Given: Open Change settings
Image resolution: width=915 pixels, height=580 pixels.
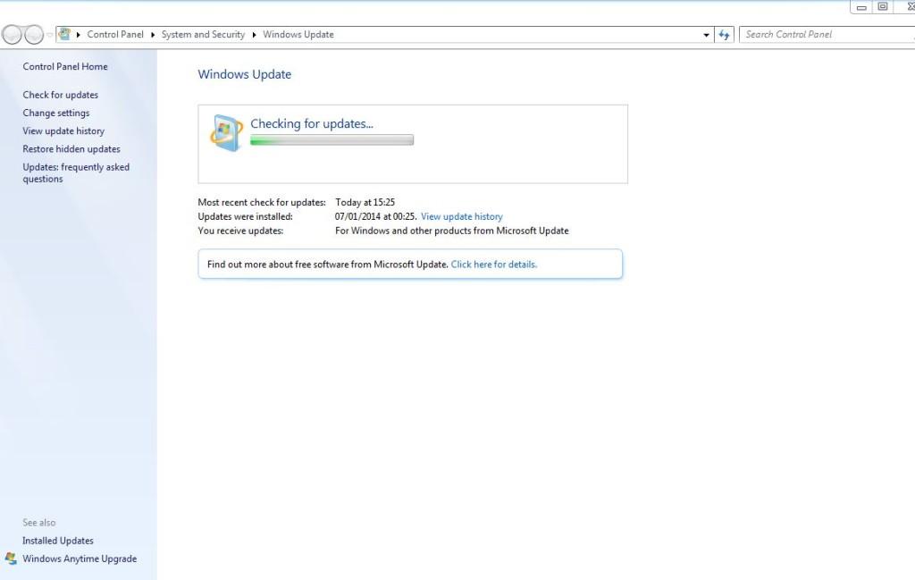Looking at the screenshot, I should coord(56,113).
